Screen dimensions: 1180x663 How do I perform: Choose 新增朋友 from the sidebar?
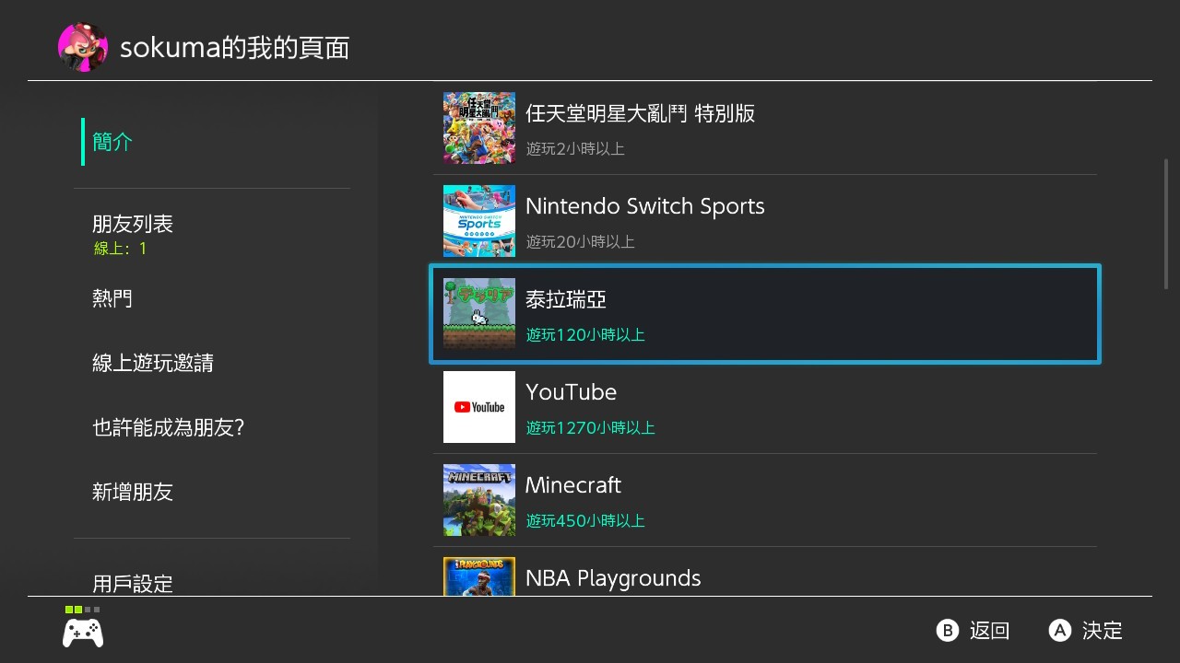point(133,492)
